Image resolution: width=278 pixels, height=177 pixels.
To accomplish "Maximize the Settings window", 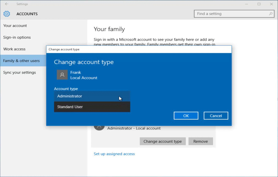I will point(259,4).
